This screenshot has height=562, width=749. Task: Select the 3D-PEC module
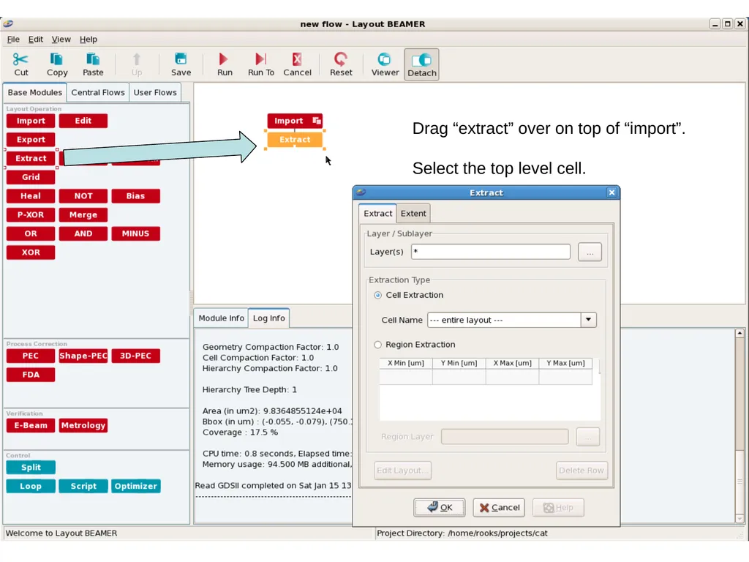(x=135, y=356)
